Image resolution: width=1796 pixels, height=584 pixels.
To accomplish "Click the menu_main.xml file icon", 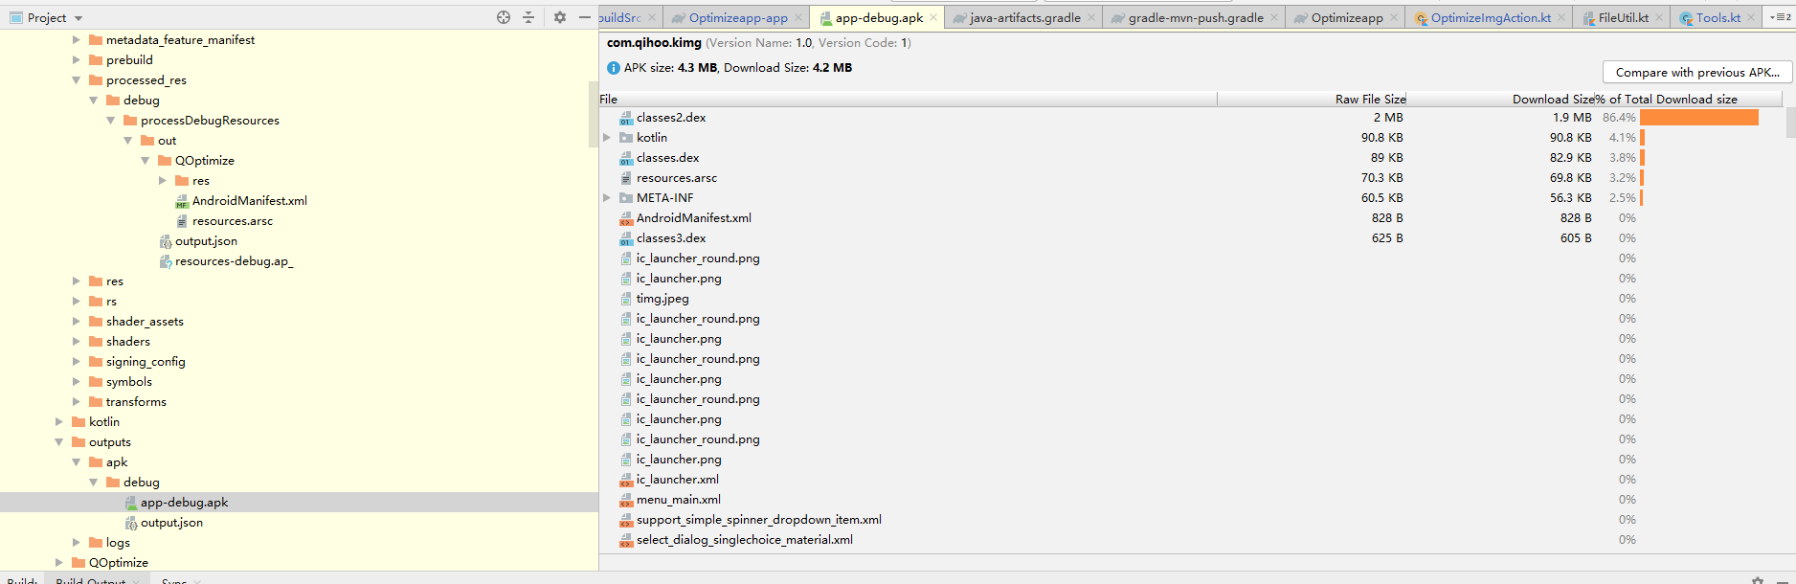I will 626,500.
